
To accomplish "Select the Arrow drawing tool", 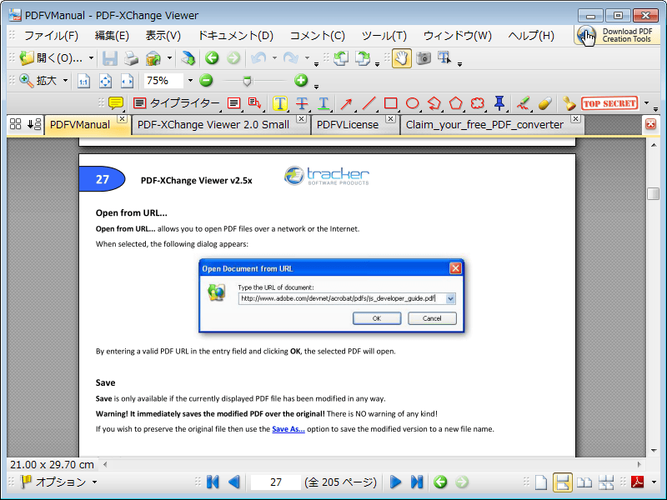I will pyautogui.click(x=347, y=103).
